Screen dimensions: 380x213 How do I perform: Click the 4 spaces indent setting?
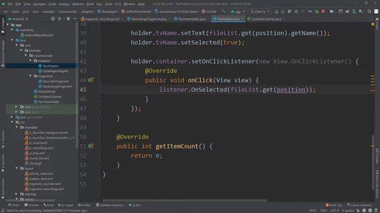click(x=347, y=211)
